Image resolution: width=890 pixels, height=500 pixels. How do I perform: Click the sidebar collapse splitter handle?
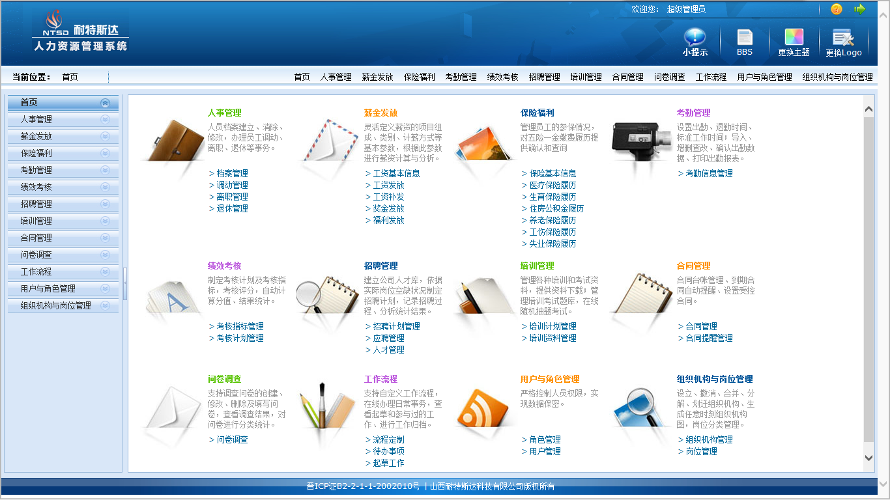point(125,284)
